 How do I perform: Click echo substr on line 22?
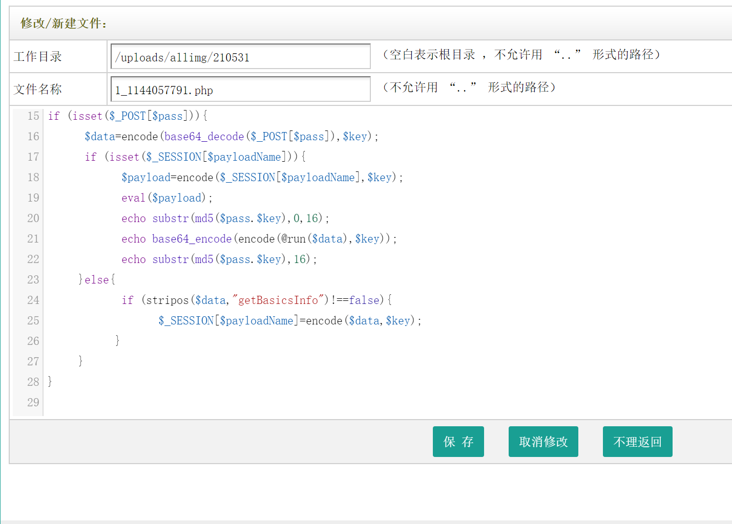tap(219, 259)
